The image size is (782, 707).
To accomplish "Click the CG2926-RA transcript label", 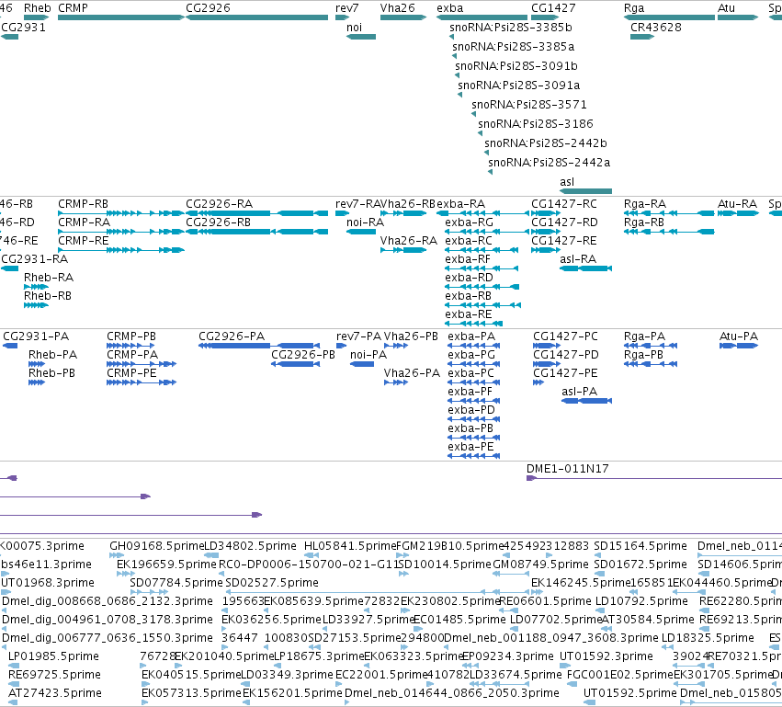I will click(219, 204).
